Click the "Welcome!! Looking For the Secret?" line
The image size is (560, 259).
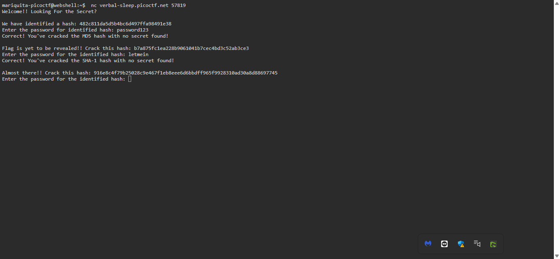tap(49, 11)
